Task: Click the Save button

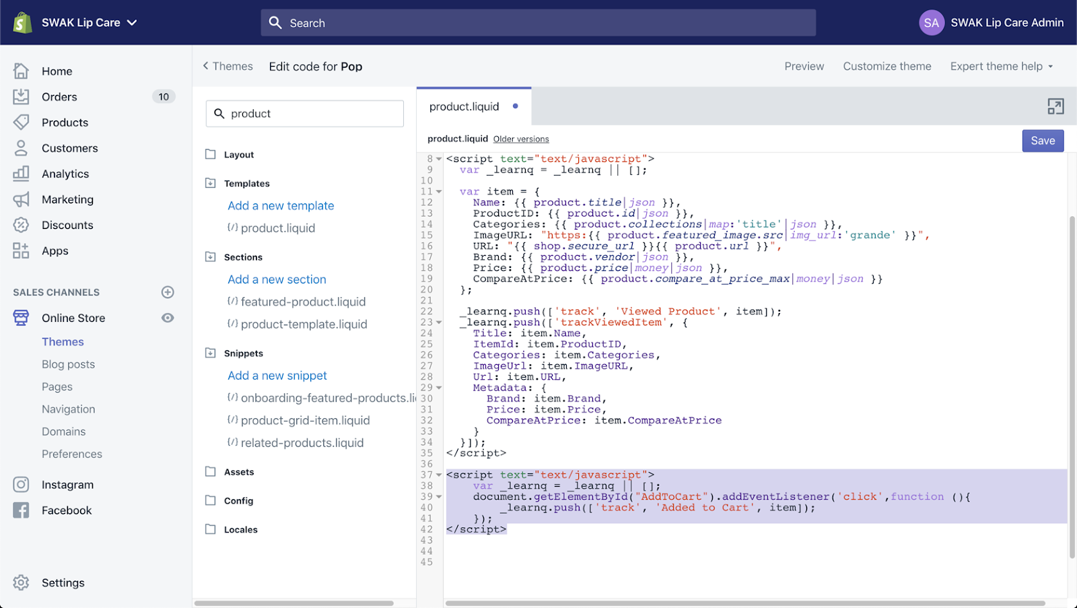Action: pos(1043,141)
